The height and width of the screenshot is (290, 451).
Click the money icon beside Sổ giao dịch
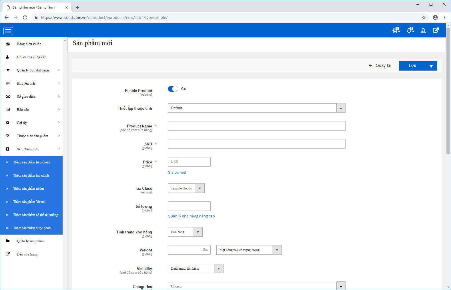(8, 97)
